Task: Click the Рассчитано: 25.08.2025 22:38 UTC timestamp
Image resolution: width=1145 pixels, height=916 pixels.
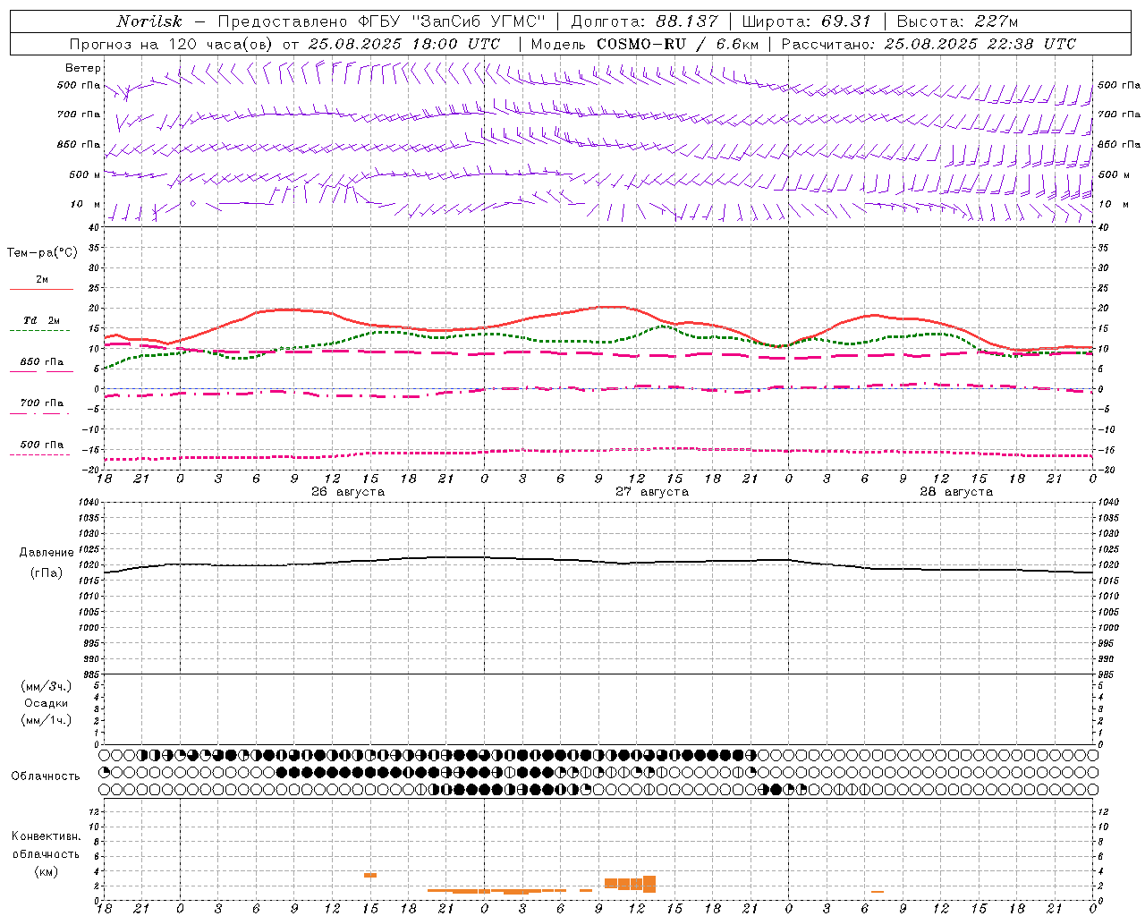Action: point(929,44)
